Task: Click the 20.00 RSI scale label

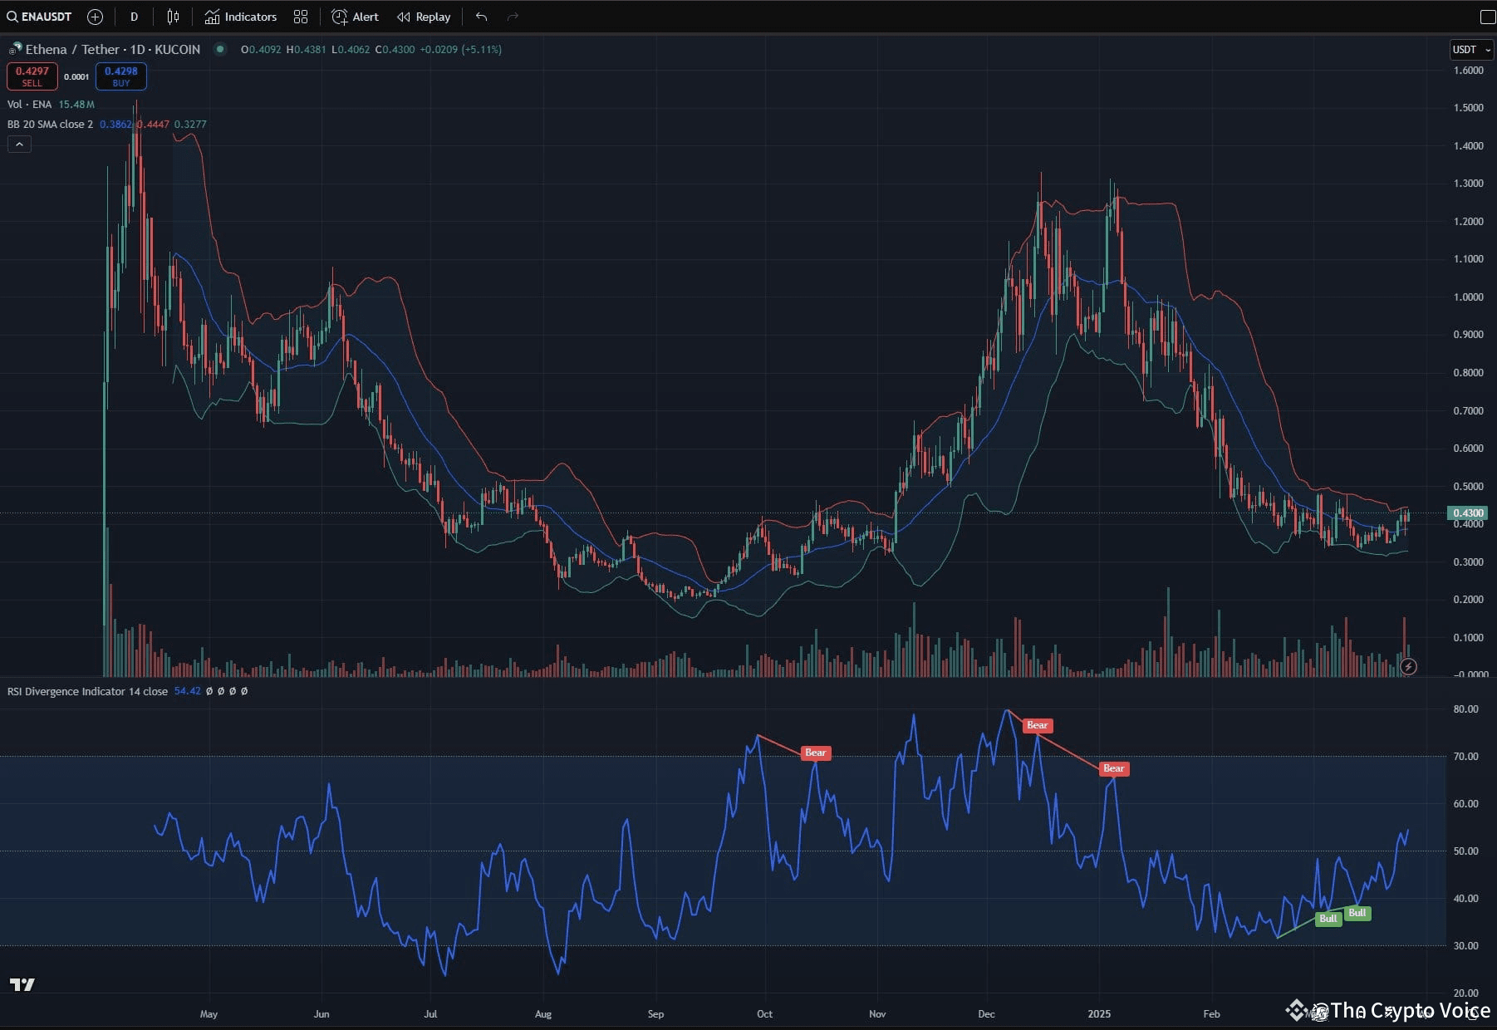Action: tap(1466, 993)
